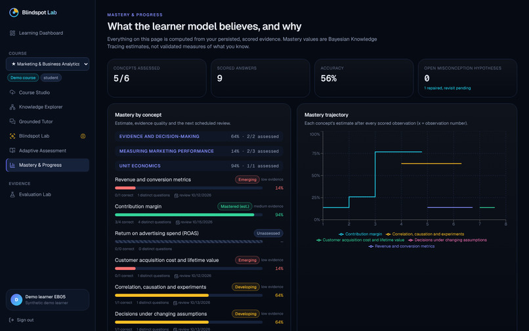529x331 pixels.
Task: Click the 'Contribution margin' concept title
Action: pos(138,206)
